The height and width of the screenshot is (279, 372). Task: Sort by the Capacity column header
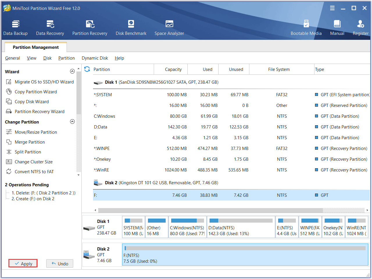point(171,69)
